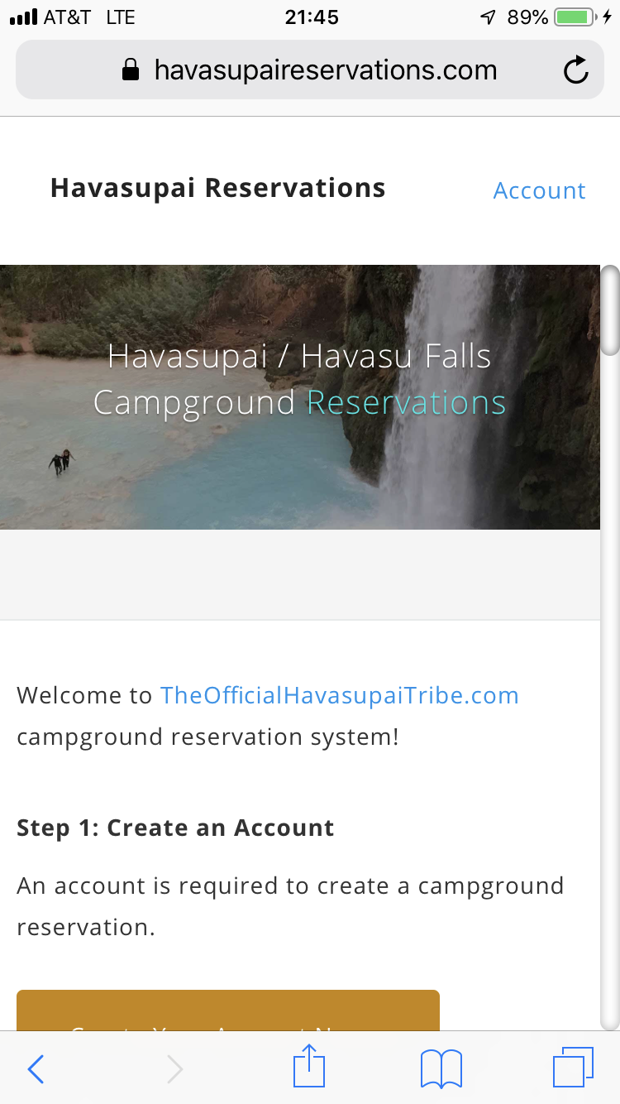Go back using Safari's back arrow
The height and width of the screenshot is (1104, 620).
pos(36,1069)
